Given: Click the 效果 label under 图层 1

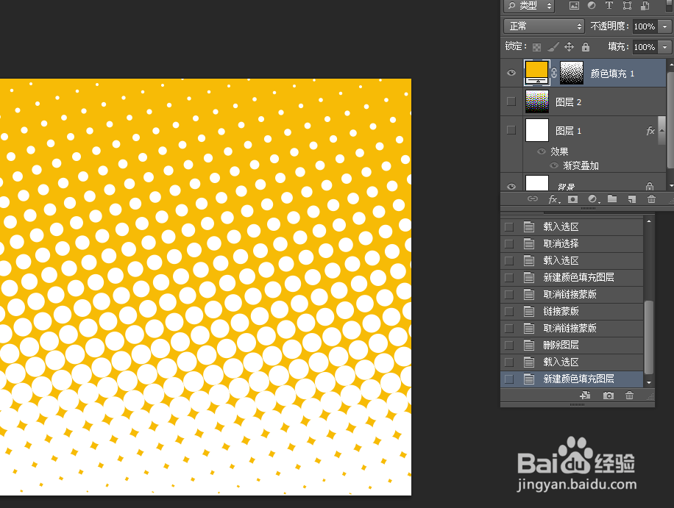Looking at the screenshot, I should click(559, 151).
